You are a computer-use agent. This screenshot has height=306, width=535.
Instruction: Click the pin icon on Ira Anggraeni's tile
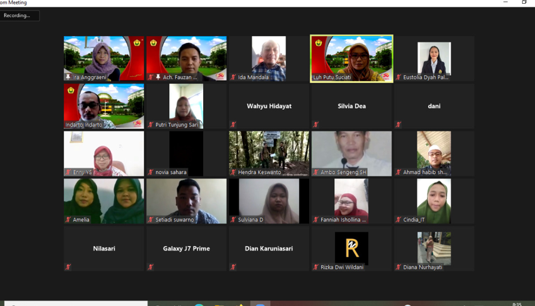[68, 78]
